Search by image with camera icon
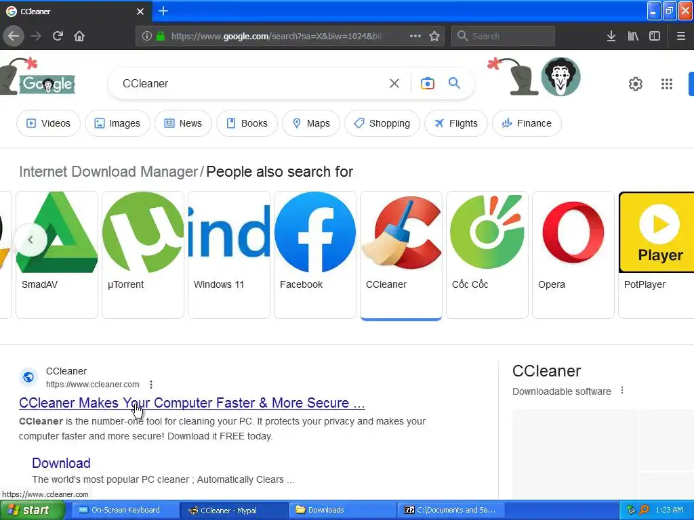The image size is (694, 520). (427, 83)
